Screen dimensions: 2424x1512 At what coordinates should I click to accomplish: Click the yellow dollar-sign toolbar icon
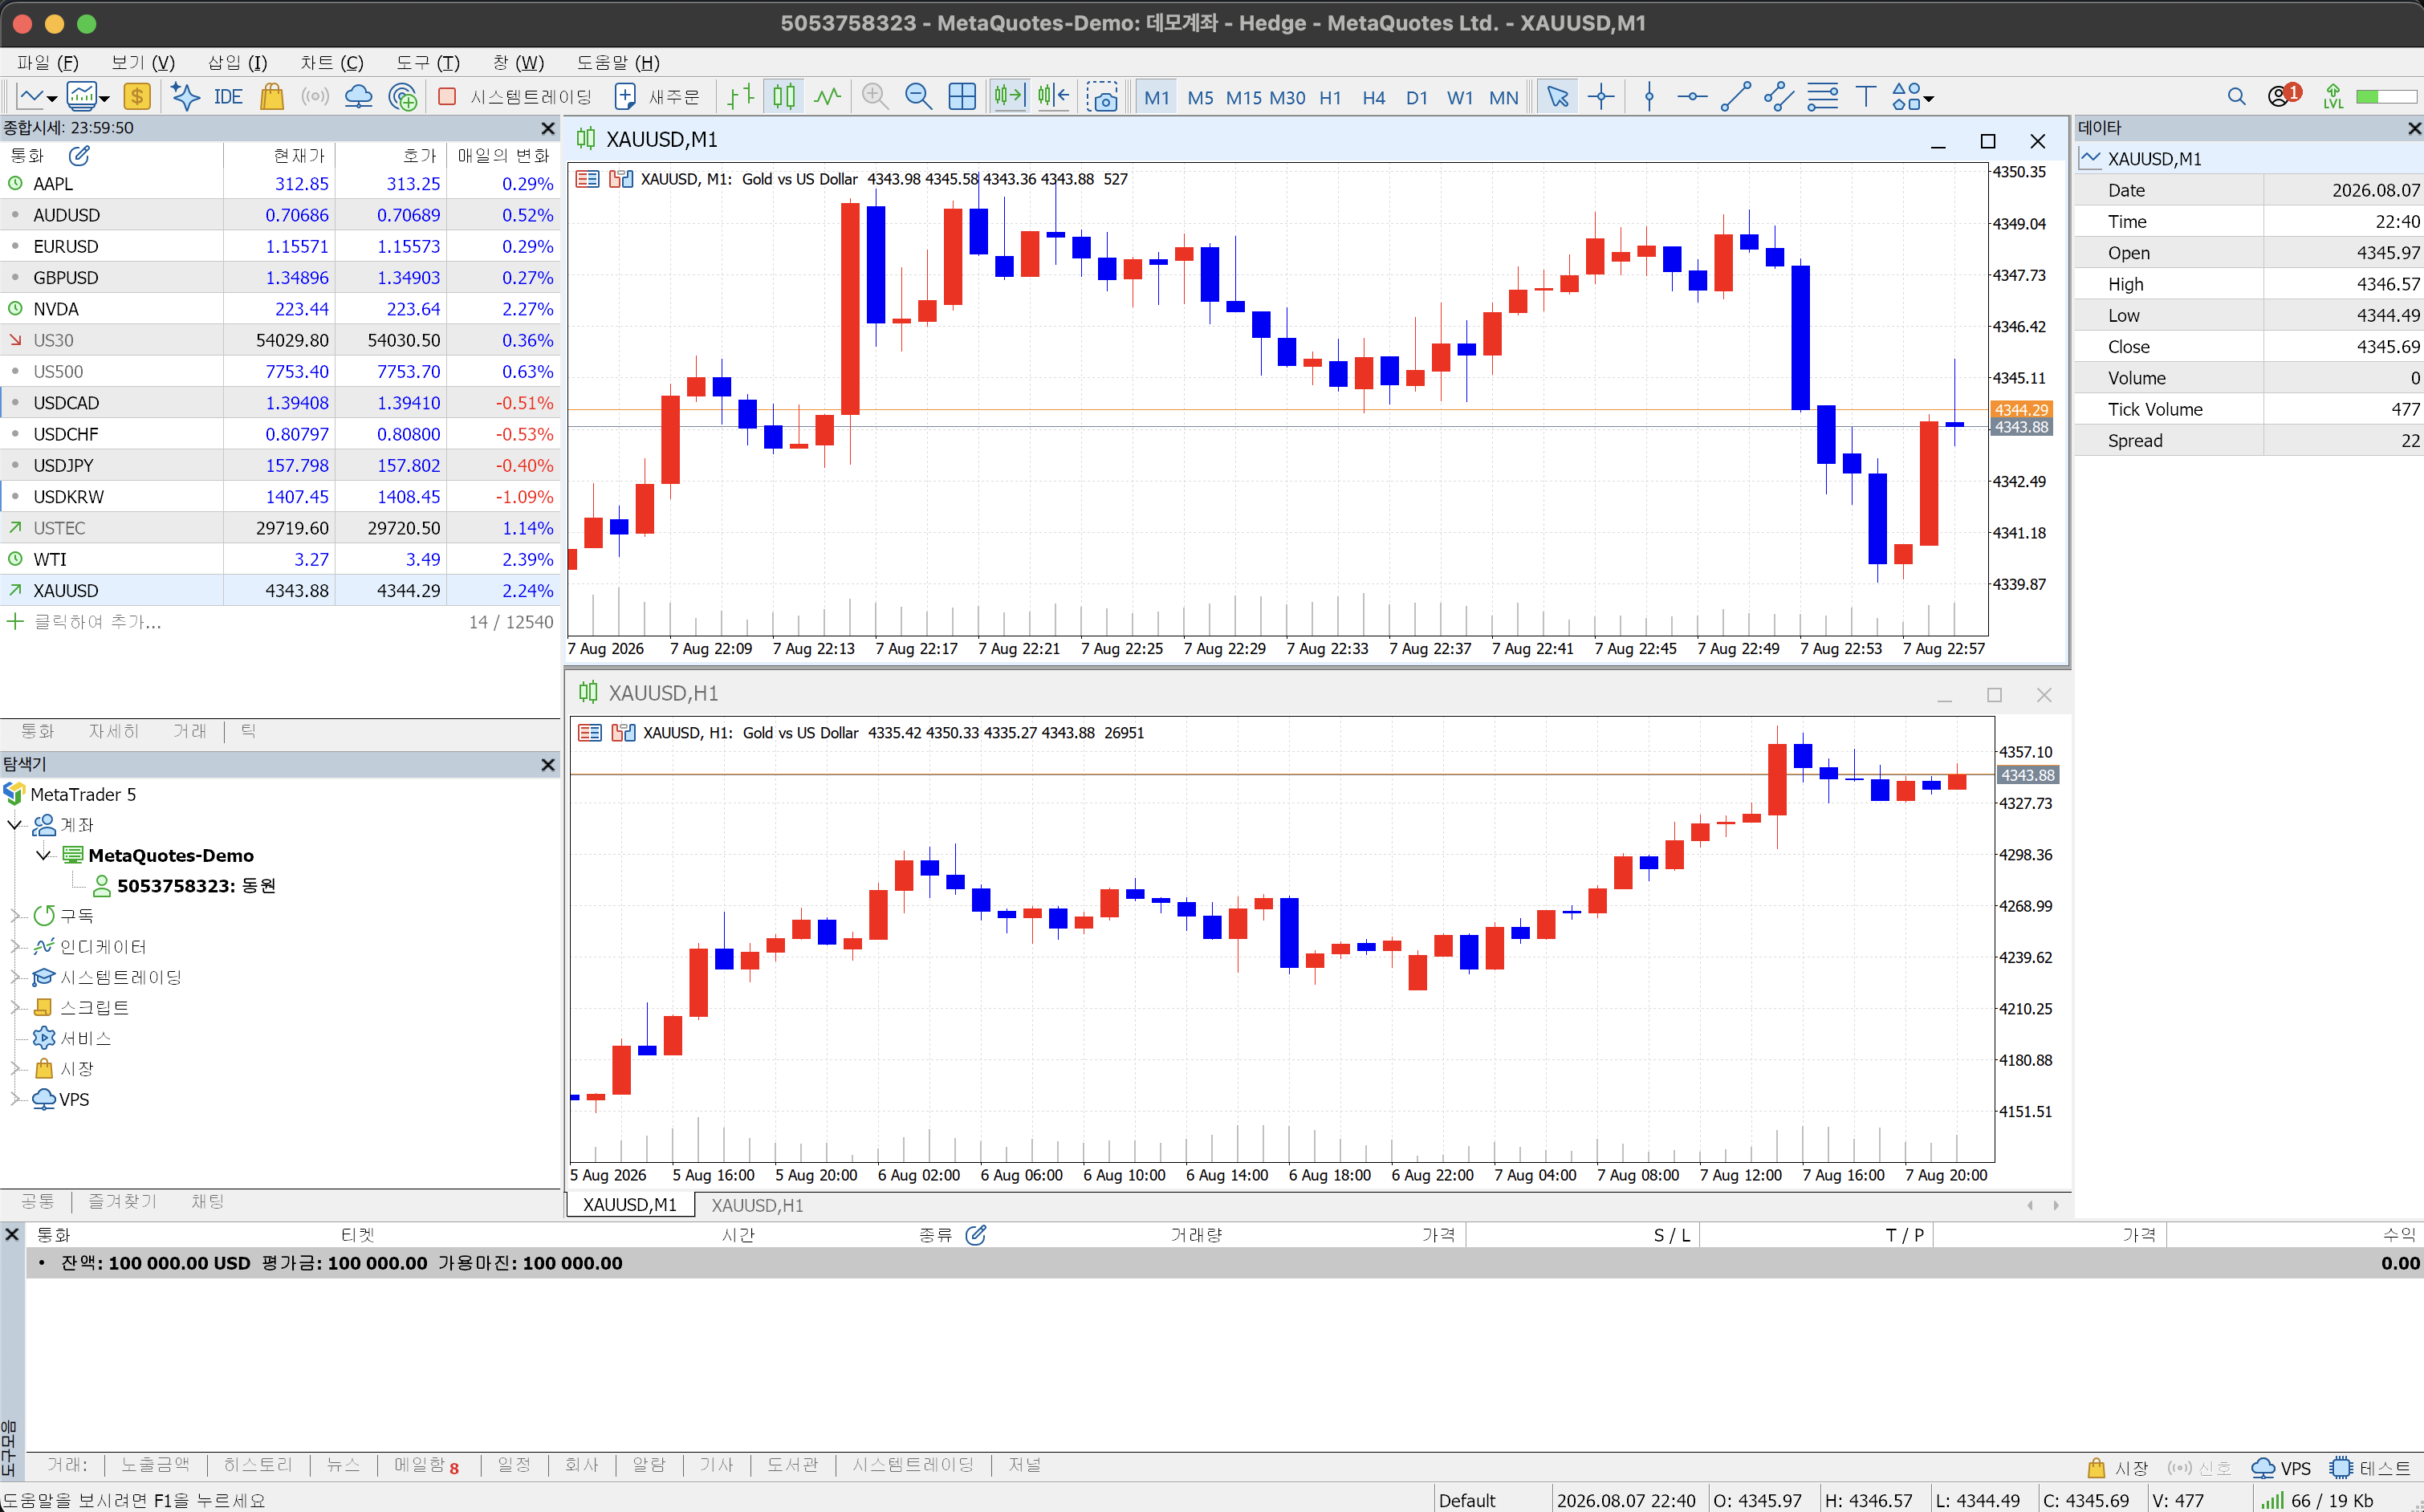137,97
